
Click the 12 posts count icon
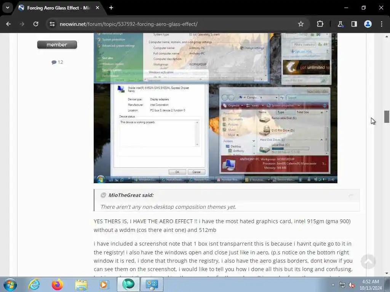(x=57, y=62)
